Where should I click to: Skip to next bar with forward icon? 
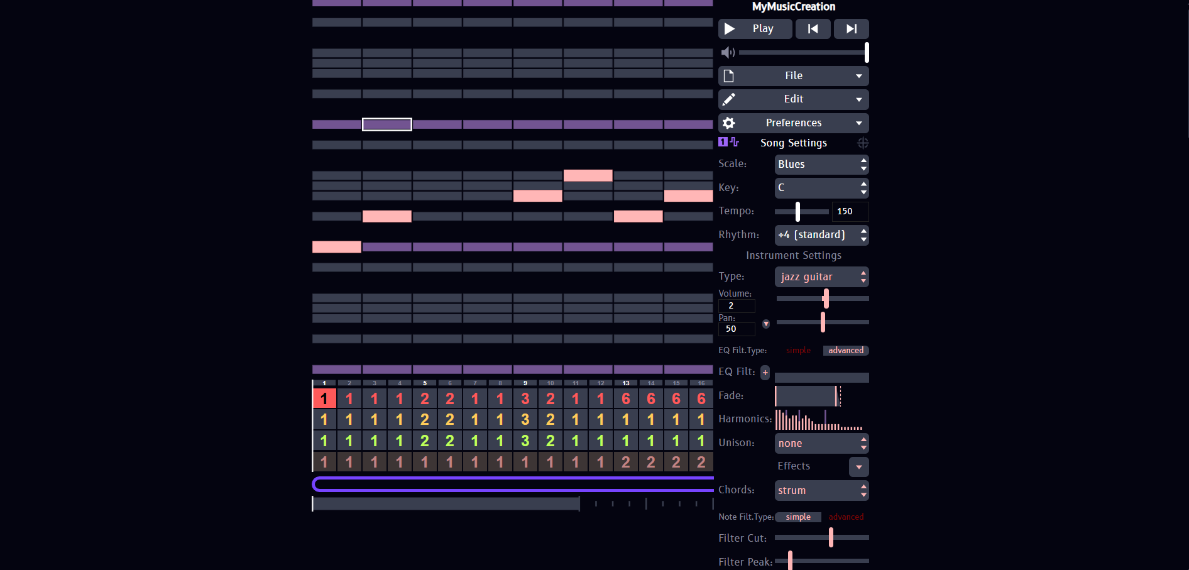click(851, 29)
